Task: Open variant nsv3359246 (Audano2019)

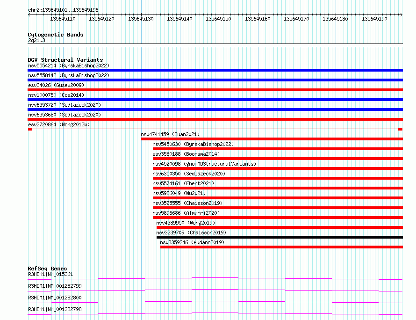Action: click(192, 242)
